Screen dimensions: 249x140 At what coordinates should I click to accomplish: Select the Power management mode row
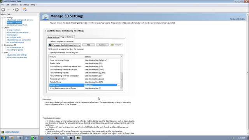[x=85, y=60]
